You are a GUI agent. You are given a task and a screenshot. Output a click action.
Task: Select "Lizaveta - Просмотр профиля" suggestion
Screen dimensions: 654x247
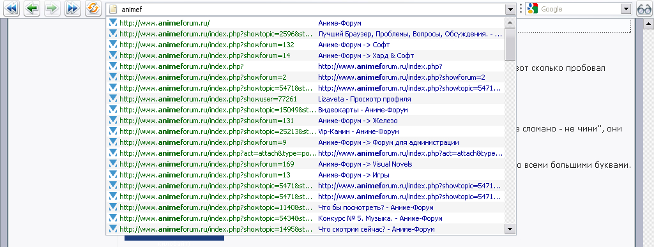tap(305, 99)
